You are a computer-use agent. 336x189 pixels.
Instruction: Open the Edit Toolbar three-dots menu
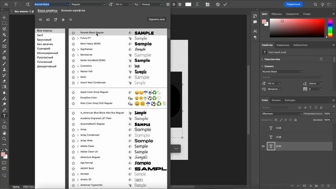tap(4, 145)
